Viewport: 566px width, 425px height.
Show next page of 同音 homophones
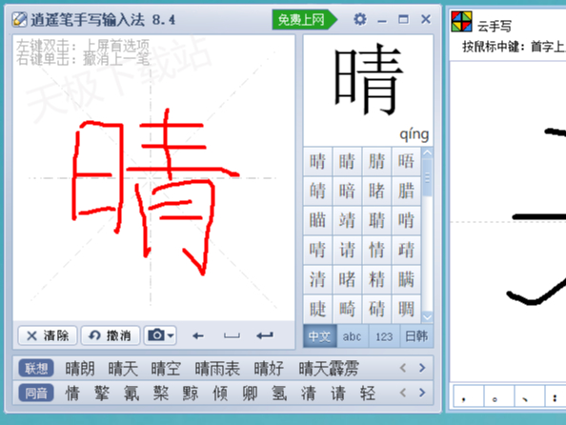click(422, 393)
